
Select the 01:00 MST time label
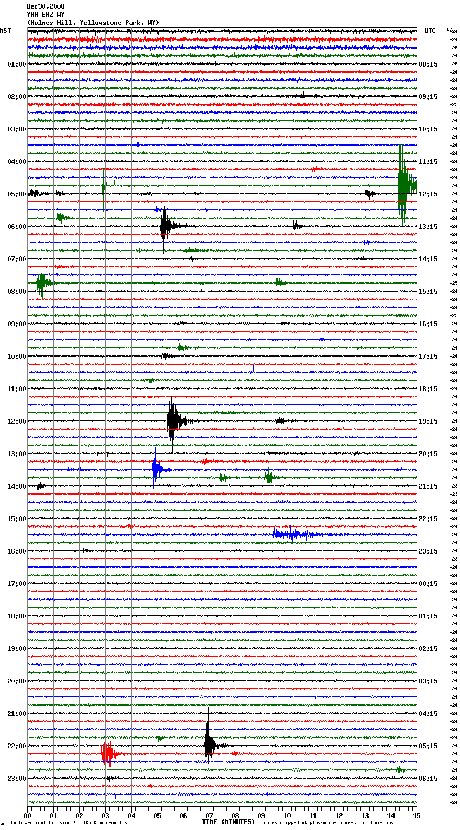coord(16,64)
